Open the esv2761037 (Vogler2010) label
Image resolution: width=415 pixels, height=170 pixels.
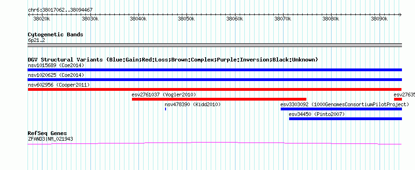tap(164, 95)
